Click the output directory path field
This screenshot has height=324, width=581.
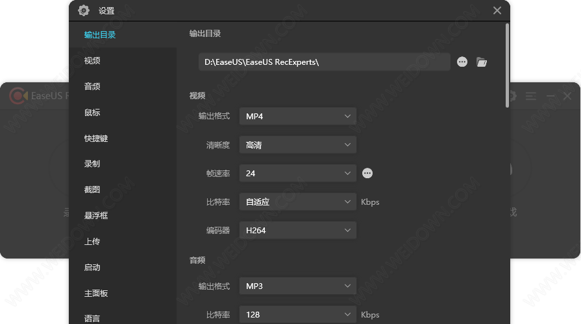coord(324,62)
